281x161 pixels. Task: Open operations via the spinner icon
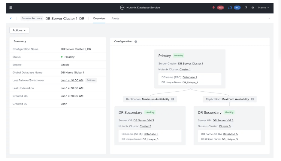point(230,8)
